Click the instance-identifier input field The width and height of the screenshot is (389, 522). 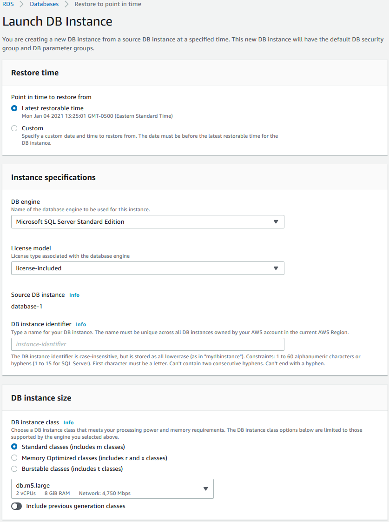[147, 344]
